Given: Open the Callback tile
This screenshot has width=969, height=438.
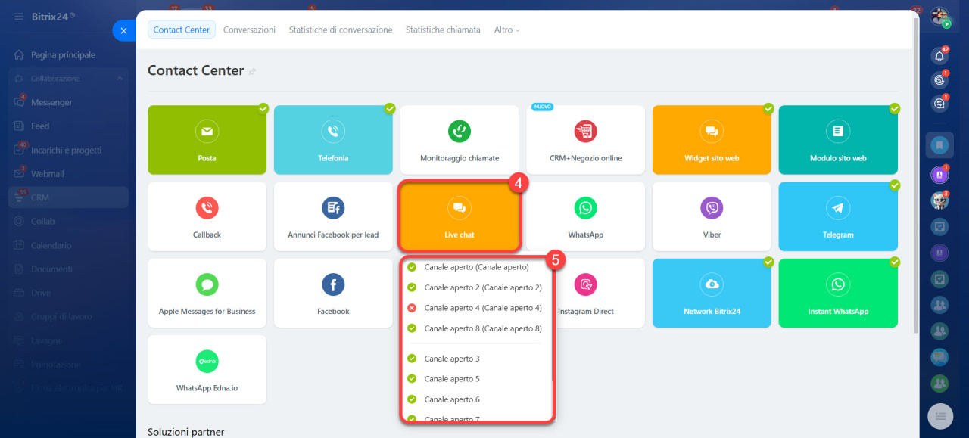Looking at the screenshot, I should pos(207,216).
